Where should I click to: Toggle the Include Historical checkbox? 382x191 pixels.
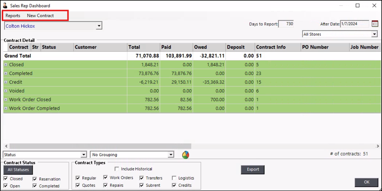click(117, 169)
